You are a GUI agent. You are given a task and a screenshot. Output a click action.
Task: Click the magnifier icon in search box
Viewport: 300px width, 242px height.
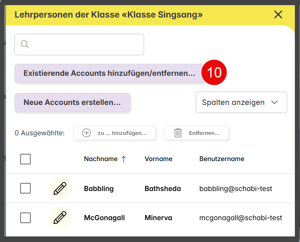point(25,44)
